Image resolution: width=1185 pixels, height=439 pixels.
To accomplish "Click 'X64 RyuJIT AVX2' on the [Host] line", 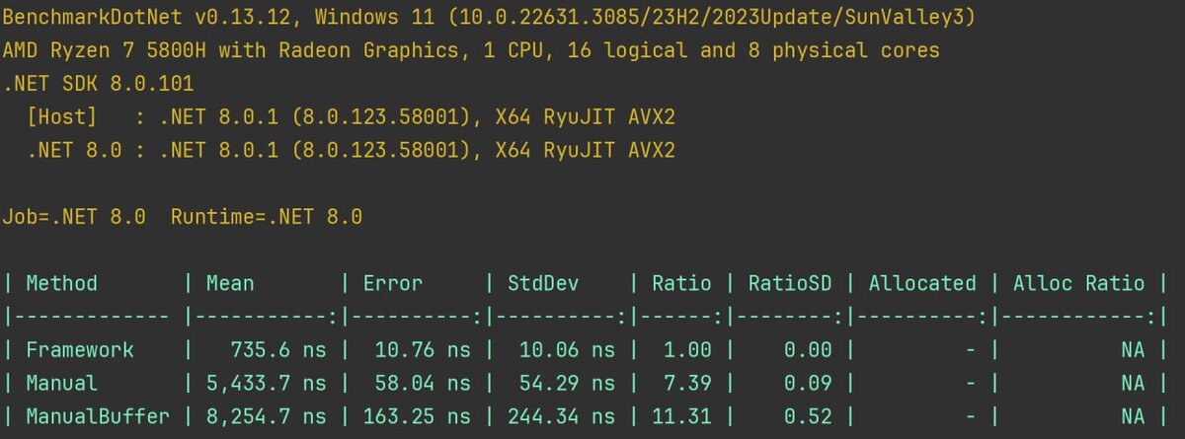I will click(x=586, y=118).
